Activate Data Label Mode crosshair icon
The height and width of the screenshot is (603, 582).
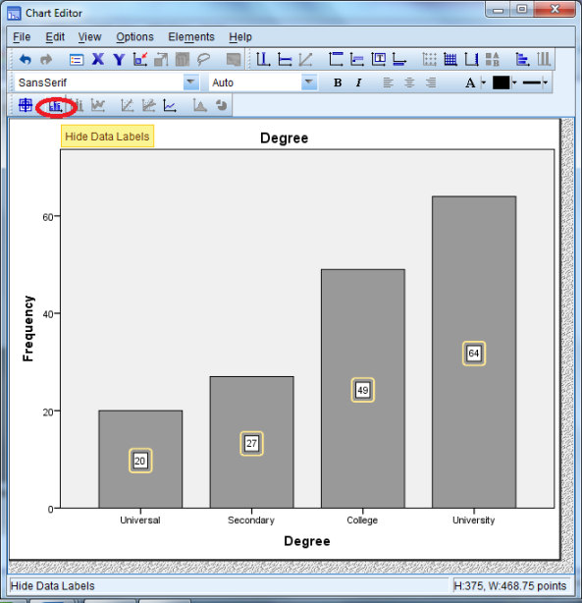coord(26,105)
